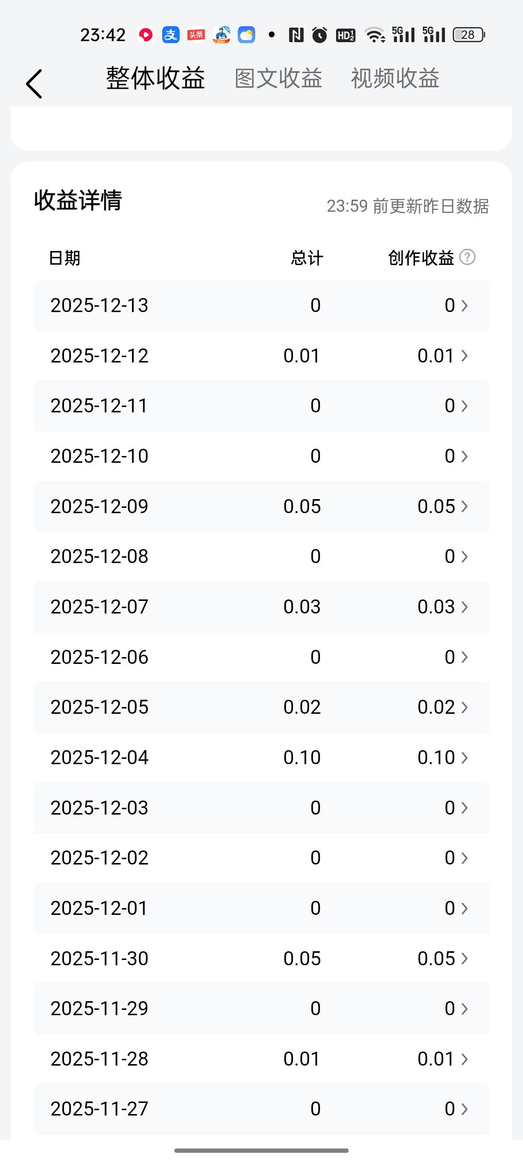Open the 2025-12-07 earnings row
Image resolution: width=523 pixels, height=1163 pixels.
pos(261,607)
